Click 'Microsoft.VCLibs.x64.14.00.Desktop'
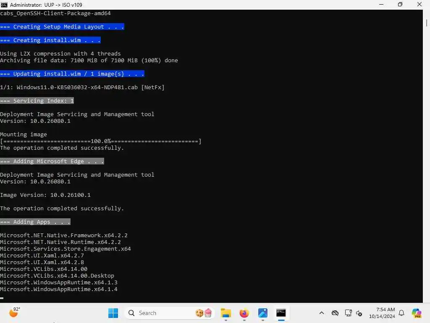Viewport: 430px width, 323px height. coord(57,276)
